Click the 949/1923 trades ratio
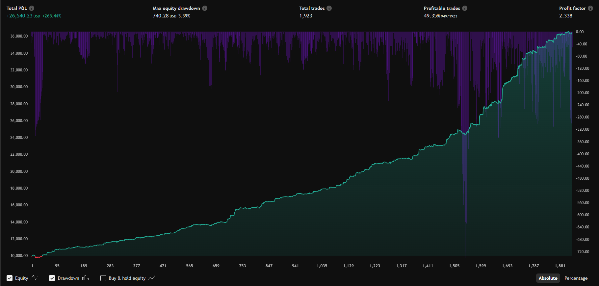Image resolution: width=599 pixels, height=286 pixels. (449, 16)
